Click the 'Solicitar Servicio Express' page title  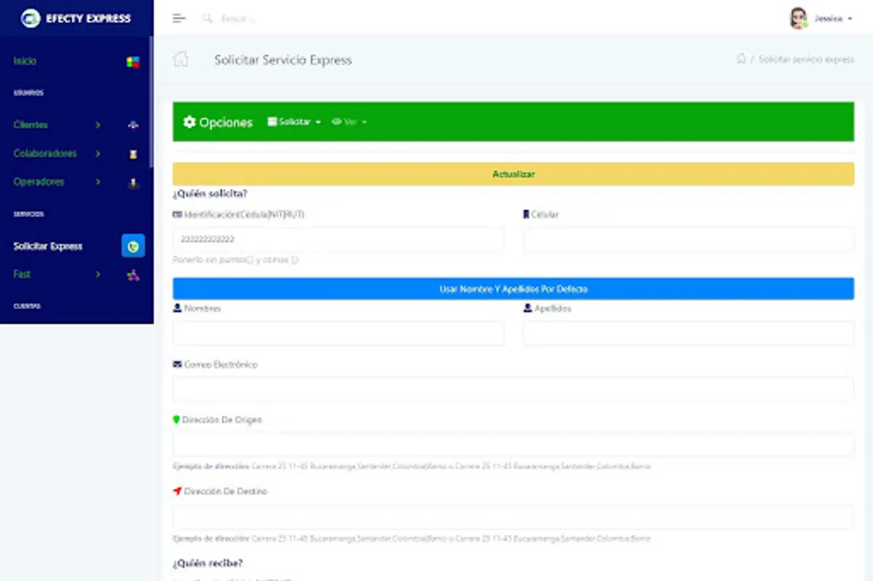click(x=283, y=60)
